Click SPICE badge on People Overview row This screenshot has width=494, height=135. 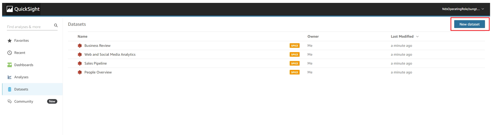pyautogui.click(x=294, y=72)
